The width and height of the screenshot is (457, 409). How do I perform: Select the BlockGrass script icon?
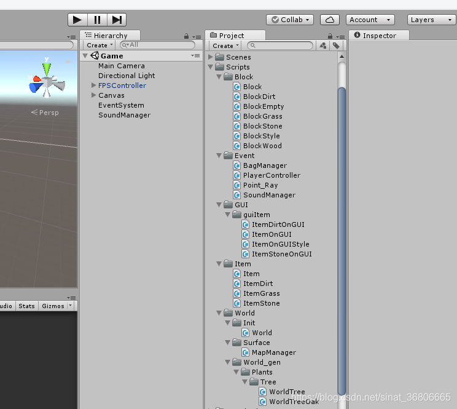coord(237,116)
